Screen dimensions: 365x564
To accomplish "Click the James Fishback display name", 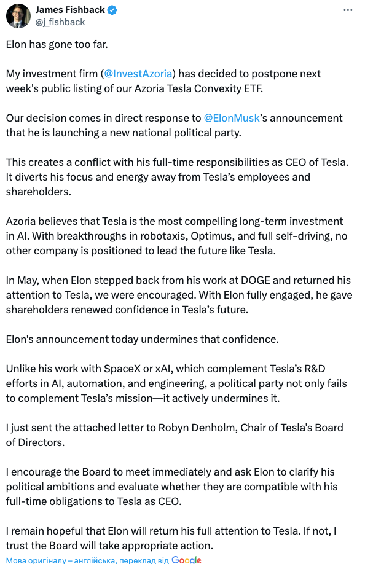I will tap(70, 10).
